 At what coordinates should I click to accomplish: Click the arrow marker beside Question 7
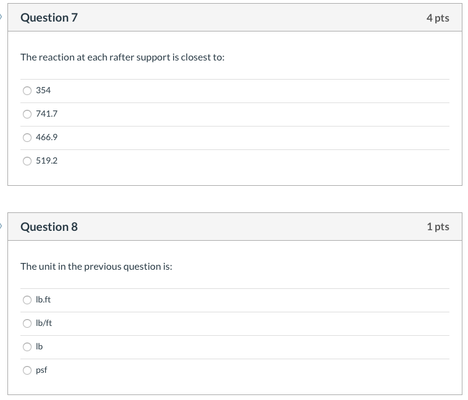point(2,17)
